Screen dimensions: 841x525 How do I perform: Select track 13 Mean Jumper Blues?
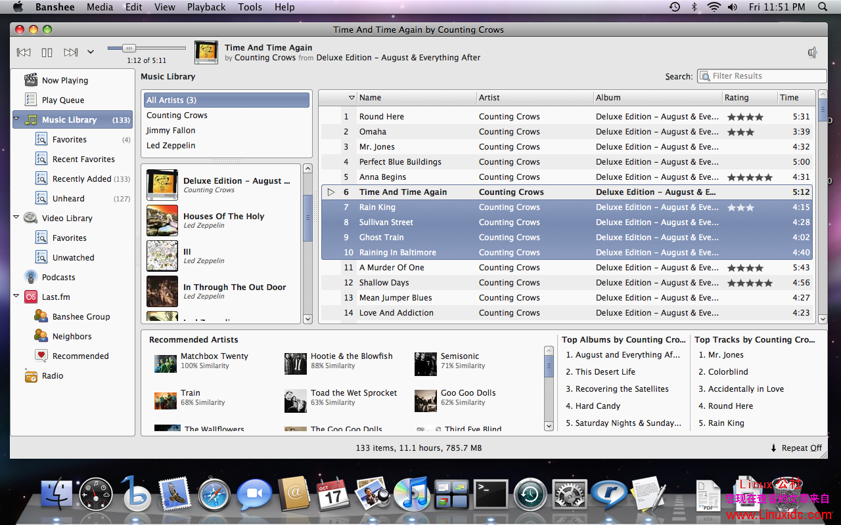pos(566,298)
